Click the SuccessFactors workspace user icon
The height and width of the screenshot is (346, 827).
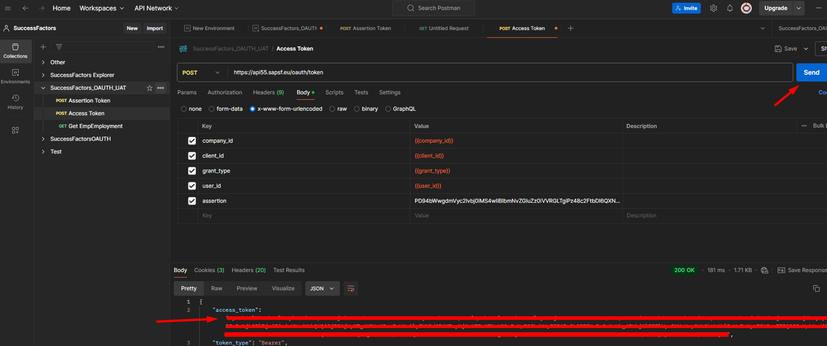tap(7, 28)
